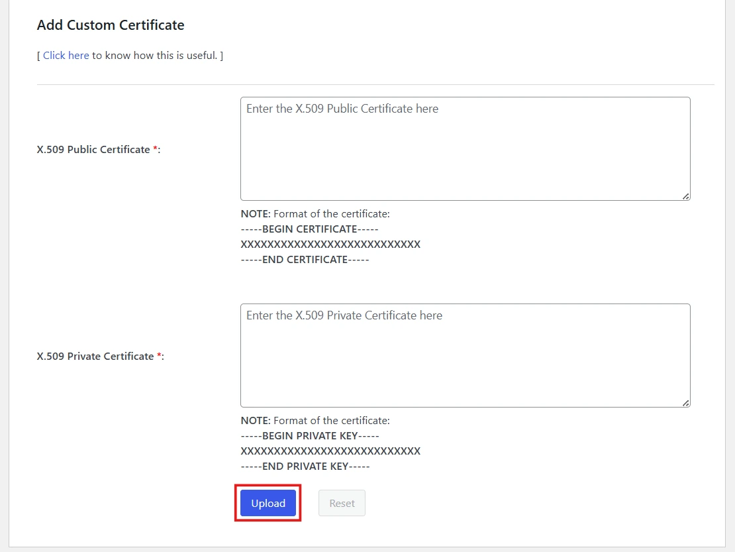
Task: Click the Upload button to submit certificates
Action: (x=268, y=503)
